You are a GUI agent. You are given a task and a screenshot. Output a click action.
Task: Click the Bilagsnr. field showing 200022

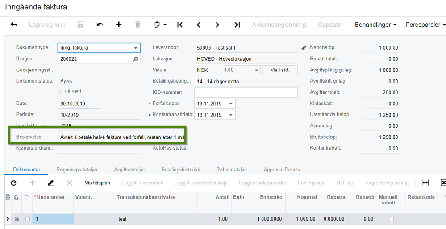click(99, 59)
